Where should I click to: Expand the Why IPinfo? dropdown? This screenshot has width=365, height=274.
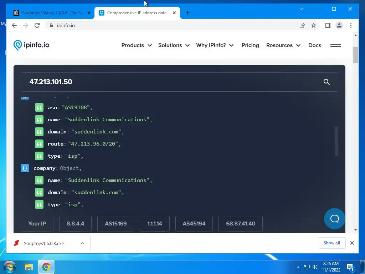tap(215, 45)
